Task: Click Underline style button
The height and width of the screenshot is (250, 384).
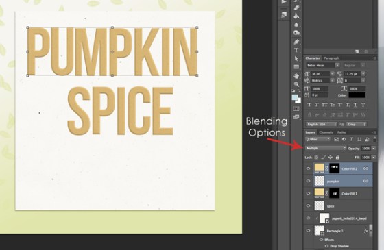Action: [355, 105]
